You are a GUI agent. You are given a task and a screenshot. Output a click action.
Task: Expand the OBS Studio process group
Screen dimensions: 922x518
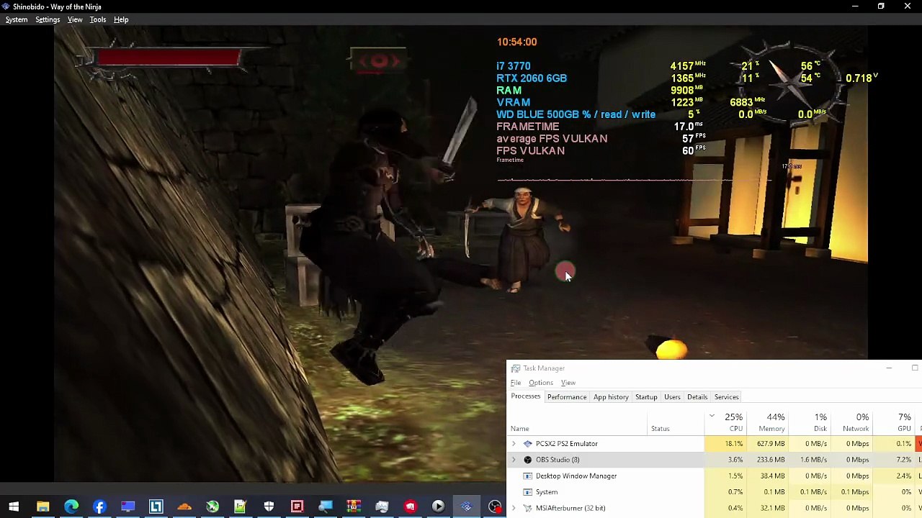[x=514, y=460]
